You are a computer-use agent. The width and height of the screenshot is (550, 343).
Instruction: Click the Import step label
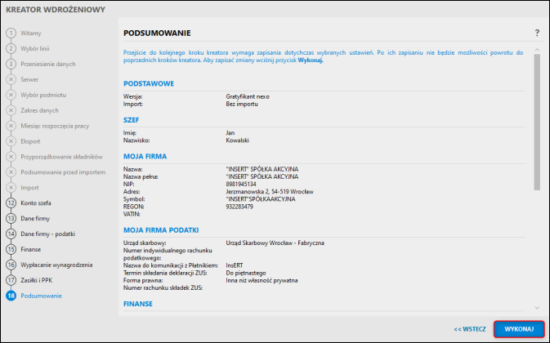point(29,188)
